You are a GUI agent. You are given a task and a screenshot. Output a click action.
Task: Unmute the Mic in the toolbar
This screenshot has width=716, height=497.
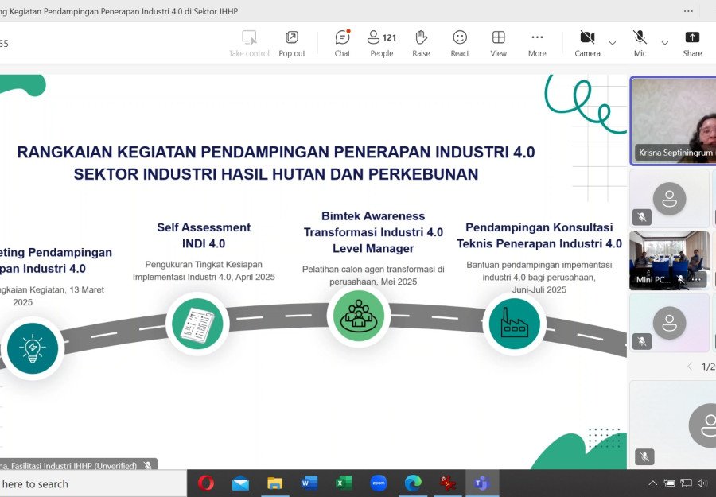point(640,44)
